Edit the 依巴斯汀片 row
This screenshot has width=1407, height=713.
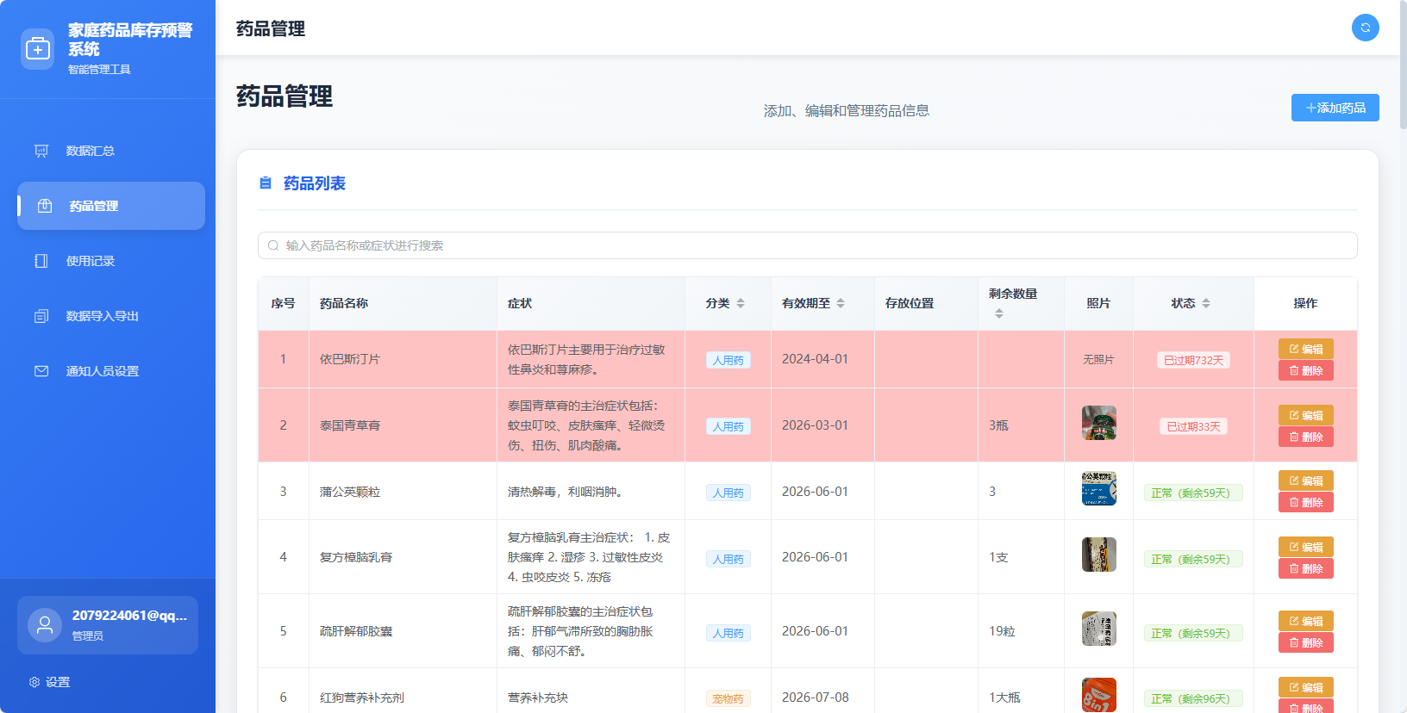(x=1306, y=349)
